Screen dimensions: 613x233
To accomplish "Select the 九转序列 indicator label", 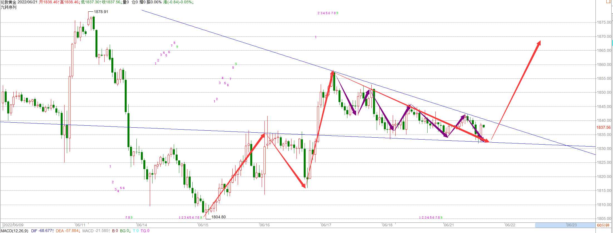I will pos(8,7).
